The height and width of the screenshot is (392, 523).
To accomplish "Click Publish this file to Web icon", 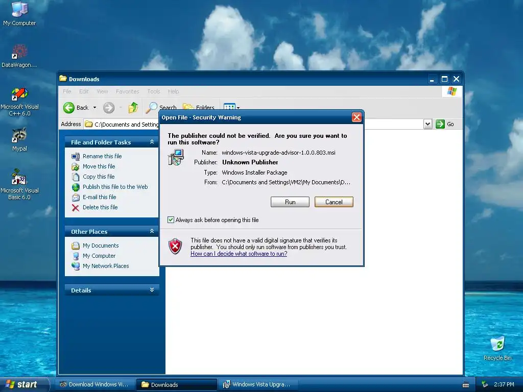I will 76,187.
